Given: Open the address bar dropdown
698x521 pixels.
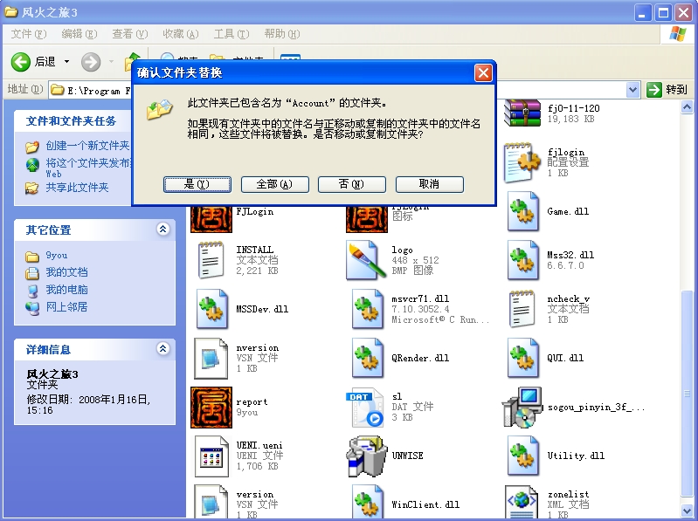Looking at the screenshot, I should pos(633,90).
